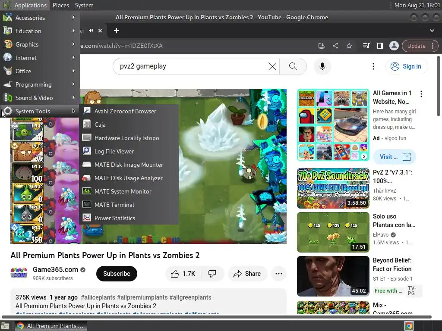Click the clock showing Mon Aug 21
442x331 pixels.
[x=417, y=5]
